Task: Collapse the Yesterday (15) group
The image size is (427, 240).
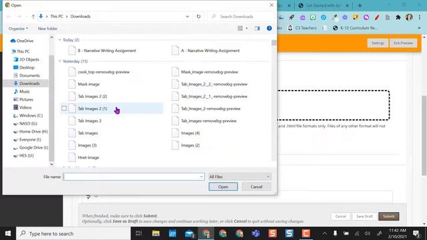Action: (x=60, y=61)
